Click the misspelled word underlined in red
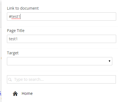The image size is (122, 102). (16, 17)
